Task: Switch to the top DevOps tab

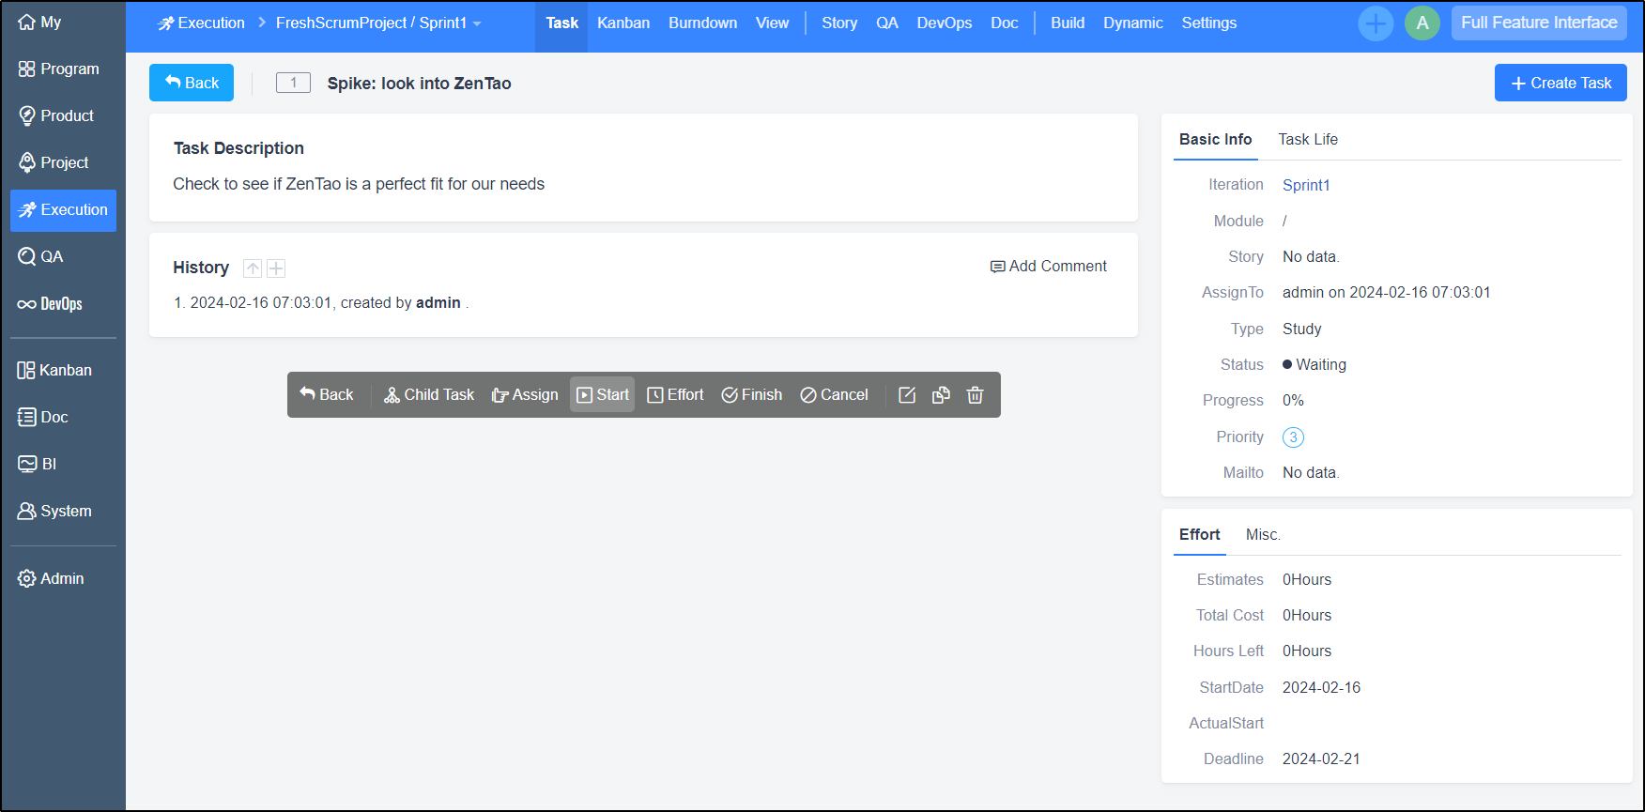Action: 945,23
